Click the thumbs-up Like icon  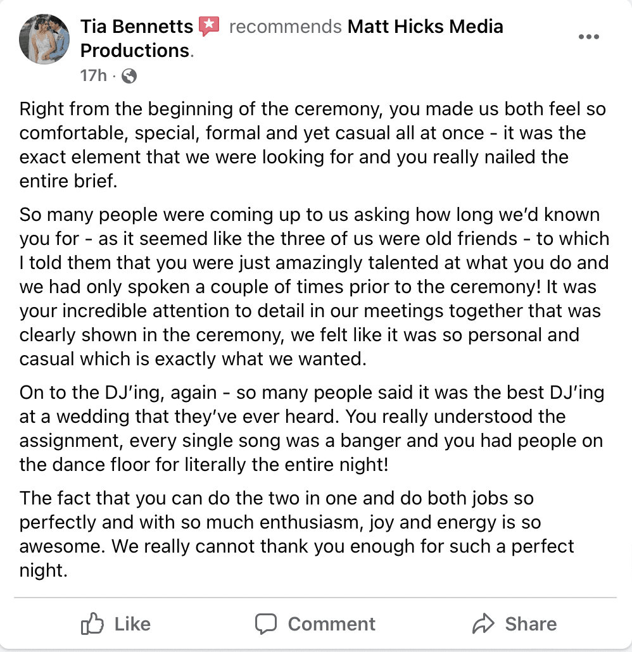[x=92, y=624]
